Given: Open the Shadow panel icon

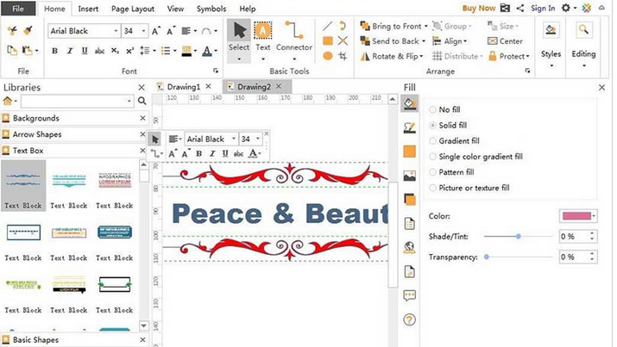Looking at the screenshot, I should (x=410, y=152).
